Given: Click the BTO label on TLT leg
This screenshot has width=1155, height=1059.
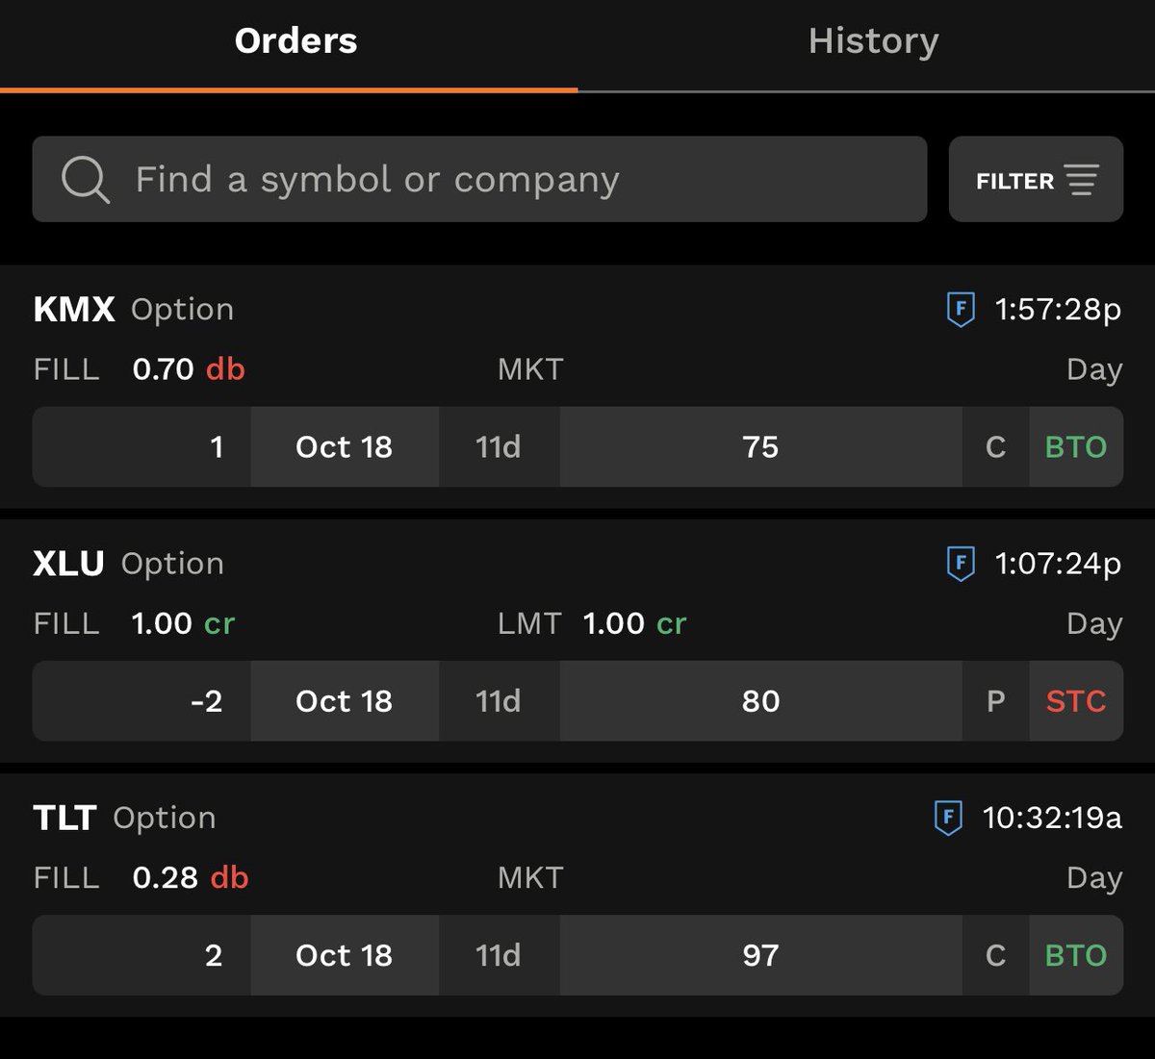Looking at the screenshot, I should coord(1076,955).
